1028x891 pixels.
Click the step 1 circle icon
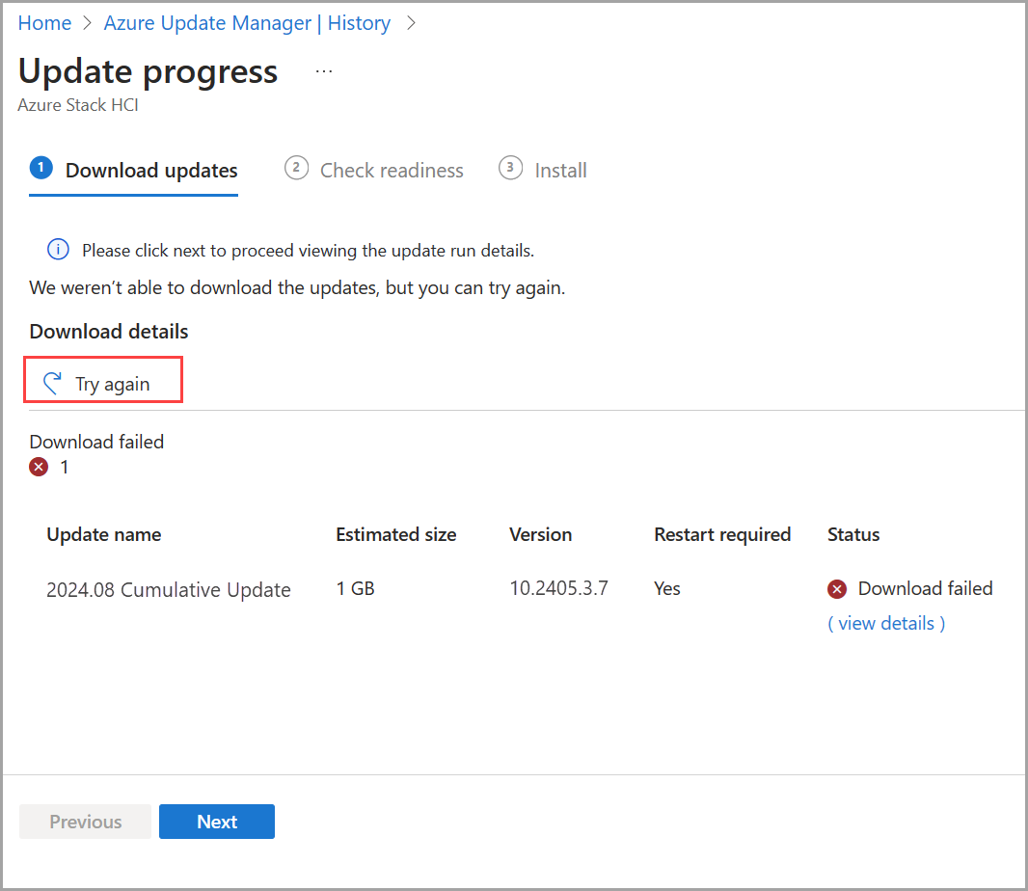(41, 168)
